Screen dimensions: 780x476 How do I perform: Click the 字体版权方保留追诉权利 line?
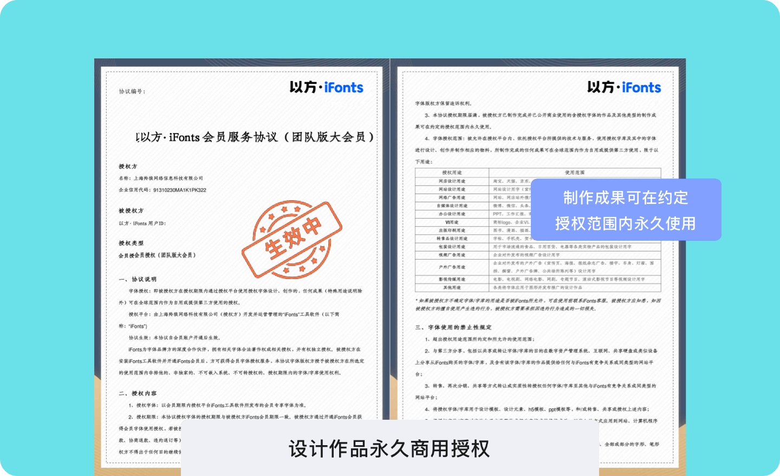pos(444,103)
